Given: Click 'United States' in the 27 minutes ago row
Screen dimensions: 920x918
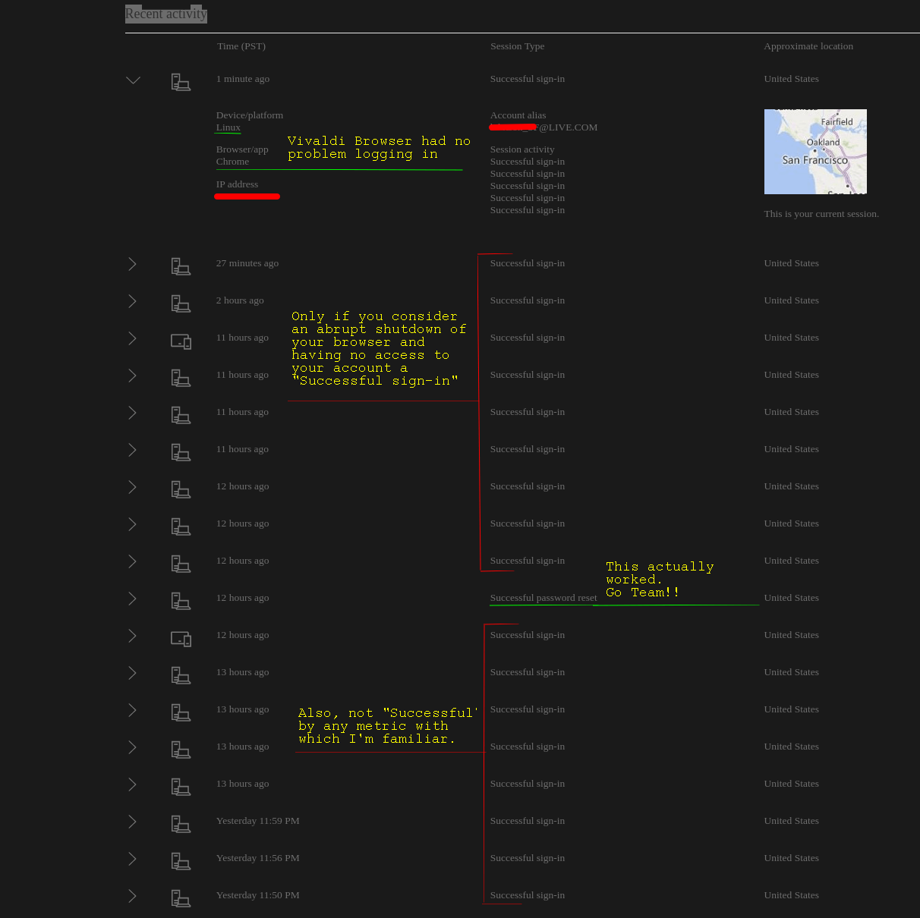Looking at the screenshot, I should tap(792, 263).
